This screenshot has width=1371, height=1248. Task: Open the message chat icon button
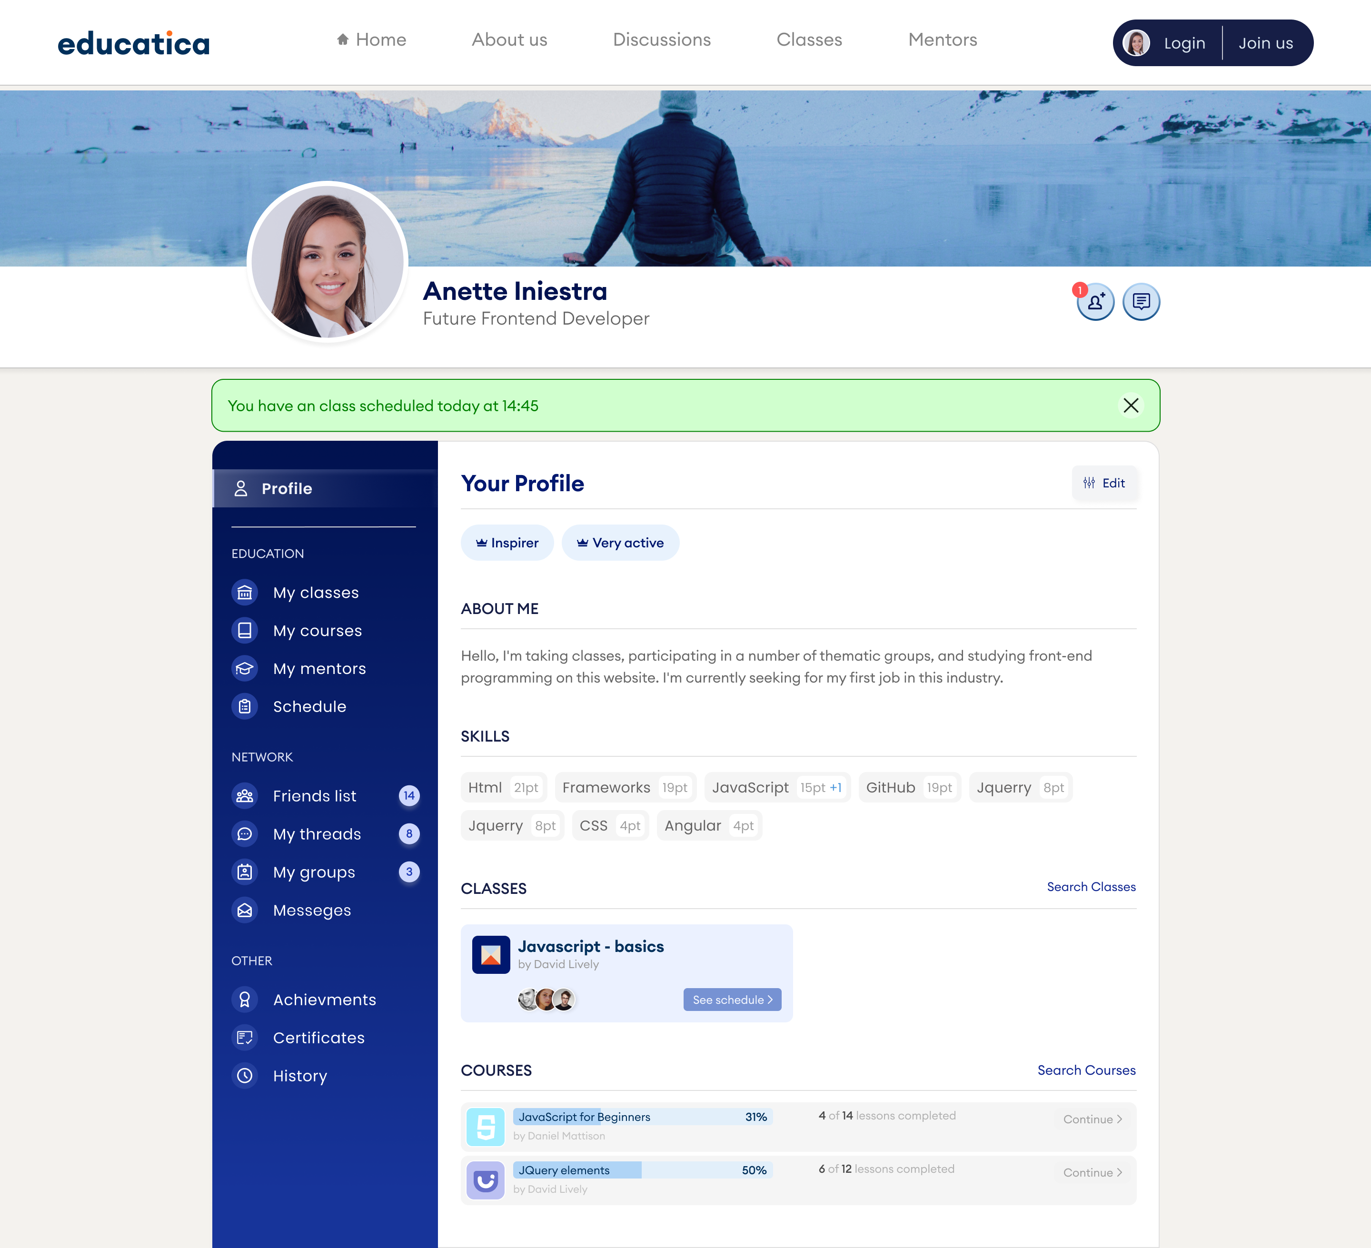click(1141, 302)
